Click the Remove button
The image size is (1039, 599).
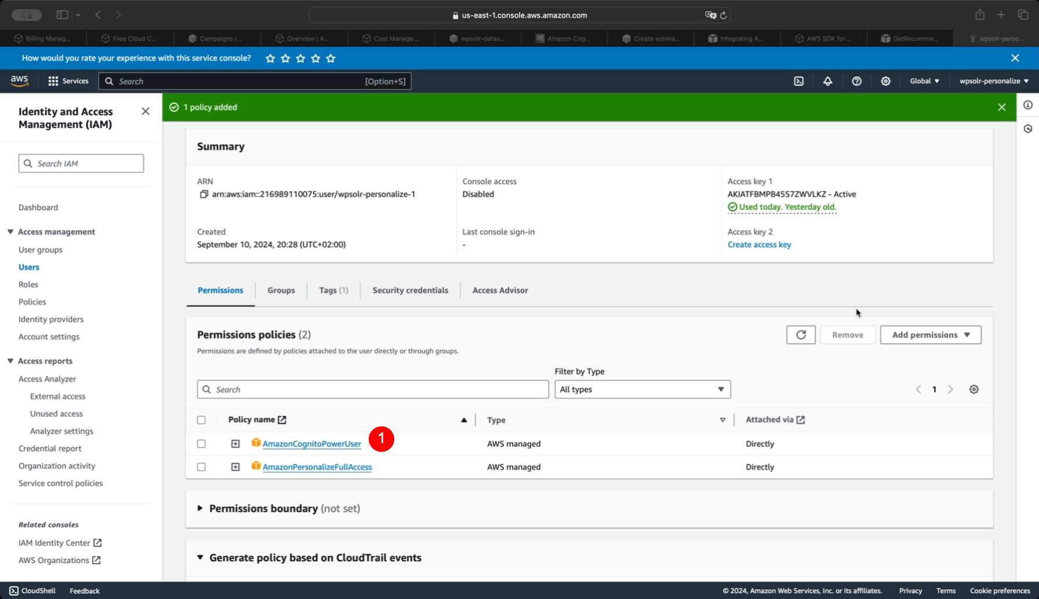[x=848, y=335]
